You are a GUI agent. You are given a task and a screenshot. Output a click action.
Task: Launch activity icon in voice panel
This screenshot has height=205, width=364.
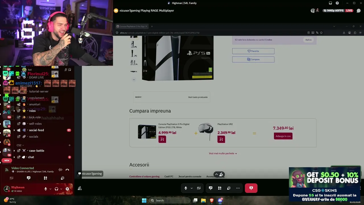[x=45, y=178]
